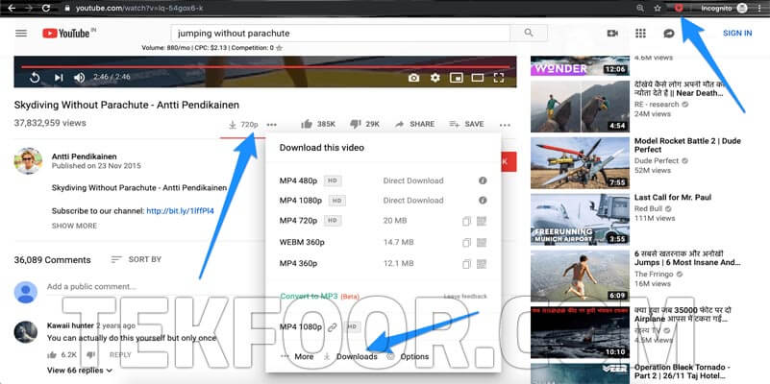Skip to the next video
Viewport: 770px width, 384px height.
coord(59,78)
